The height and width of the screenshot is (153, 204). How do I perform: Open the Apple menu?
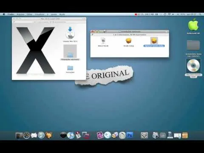4,14
